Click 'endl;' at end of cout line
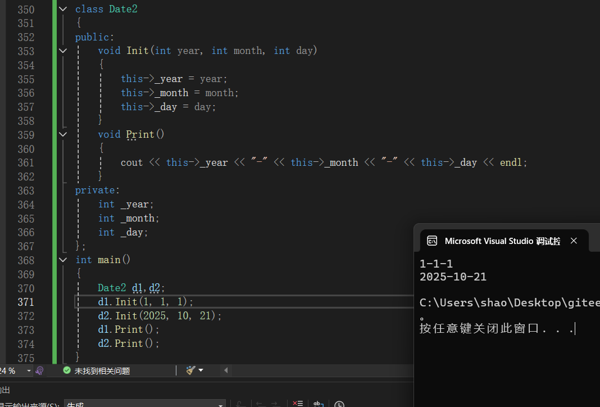The image size is (600, 407). 513,162
